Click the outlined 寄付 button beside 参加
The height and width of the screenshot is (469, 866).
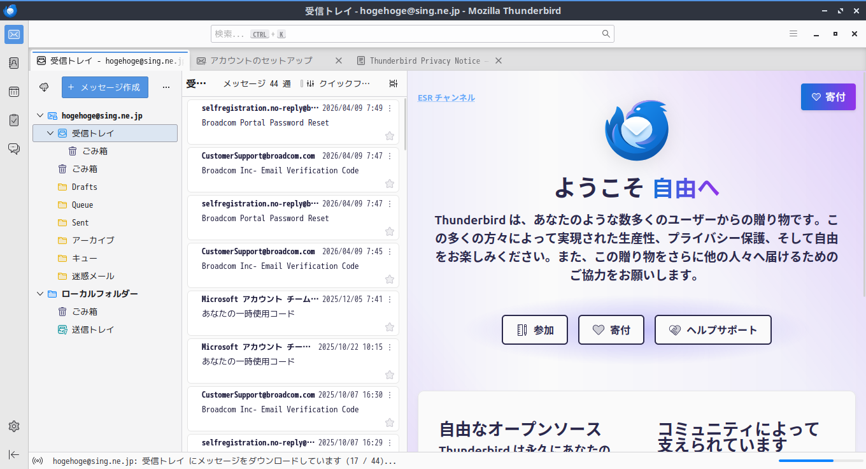[x=611, y=330]
